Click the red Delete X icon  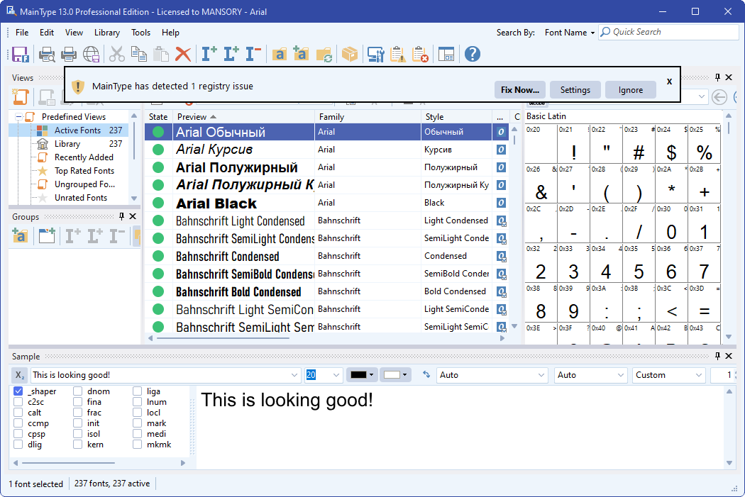pyautogui.click(x=183, y=54)
